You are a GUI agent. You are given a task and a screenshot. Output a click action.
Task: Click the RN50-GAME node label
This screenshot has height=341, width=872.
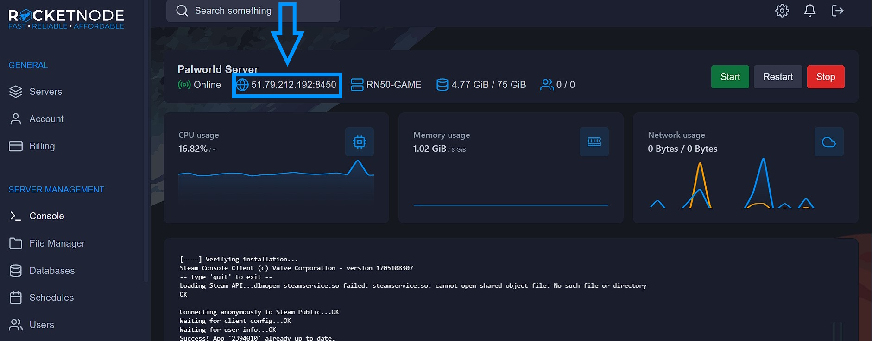394,85
